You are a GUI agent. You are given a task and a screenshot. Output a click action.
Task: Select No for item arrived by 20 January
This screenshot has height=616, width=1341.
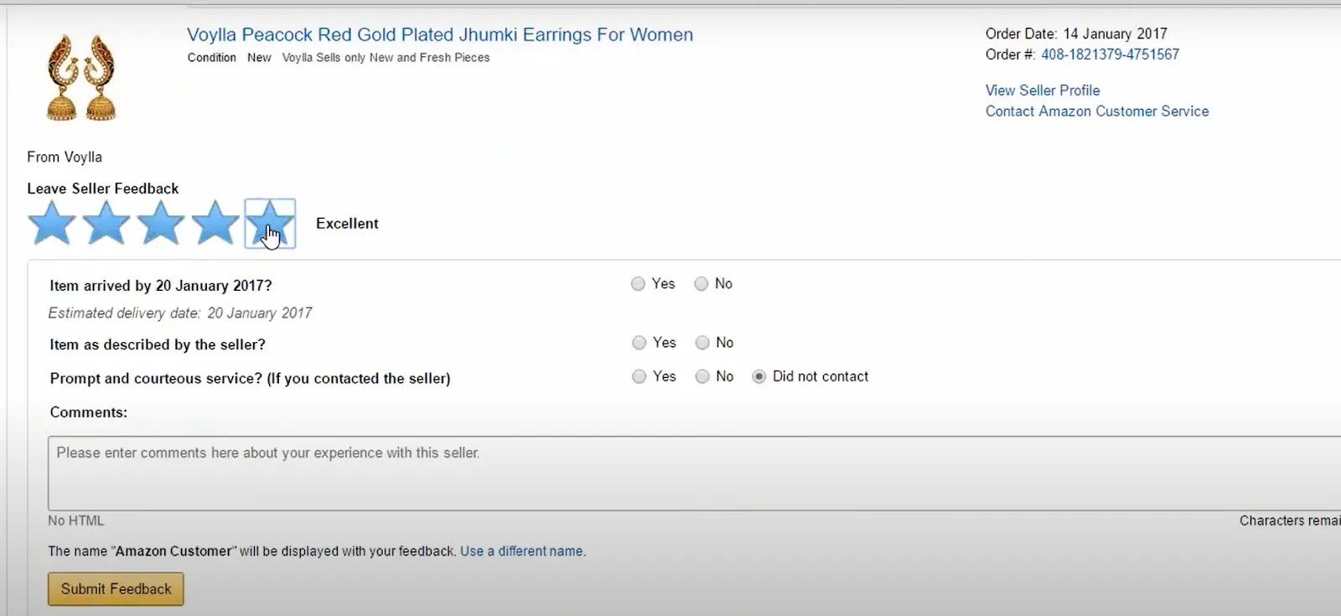coord(702,284)
